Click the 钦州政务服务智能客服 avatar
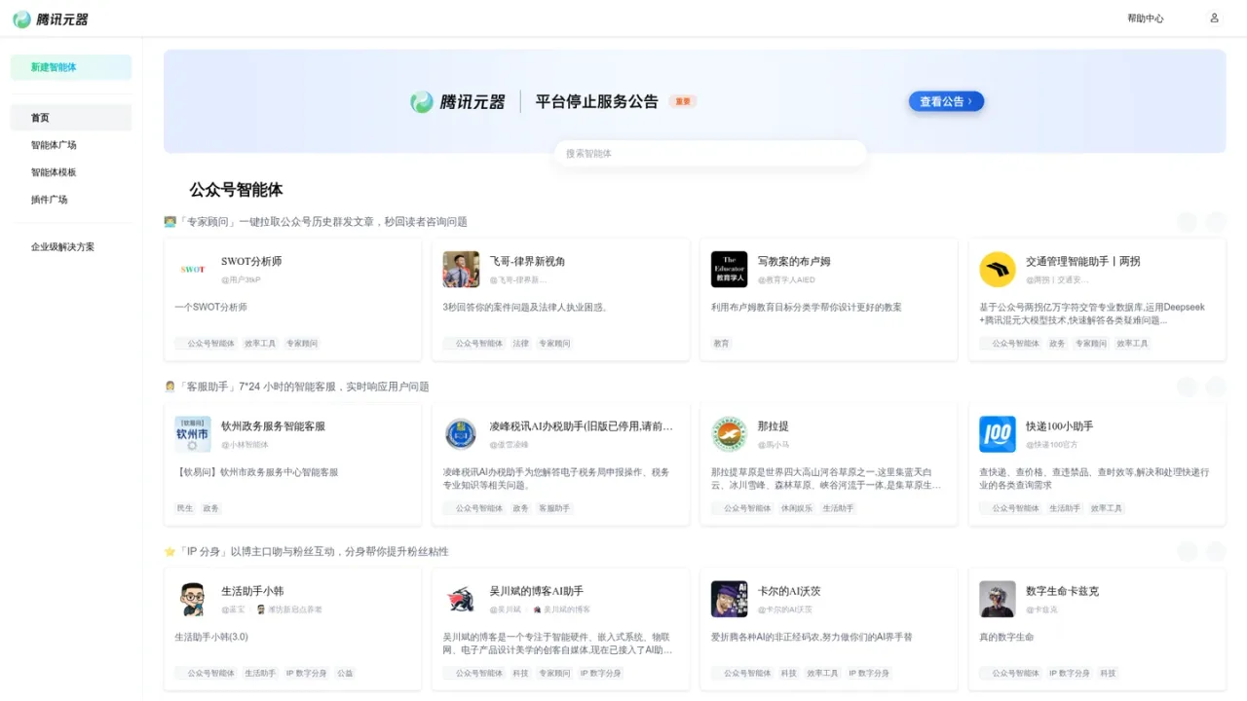Viewport: 1247px width, 701px height. (193, 434)
